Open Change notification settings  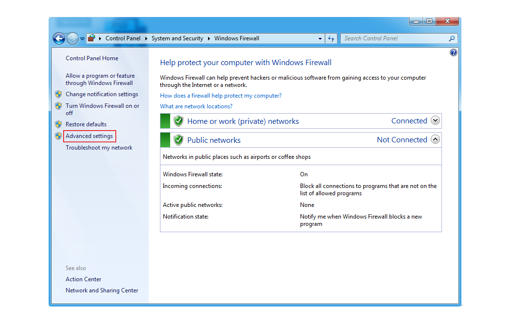point(102,94)
